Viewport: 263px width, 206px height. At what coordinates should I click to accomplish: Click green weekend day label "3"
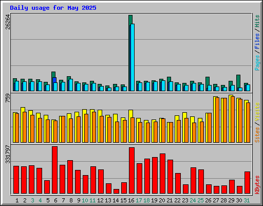point(32,200)
